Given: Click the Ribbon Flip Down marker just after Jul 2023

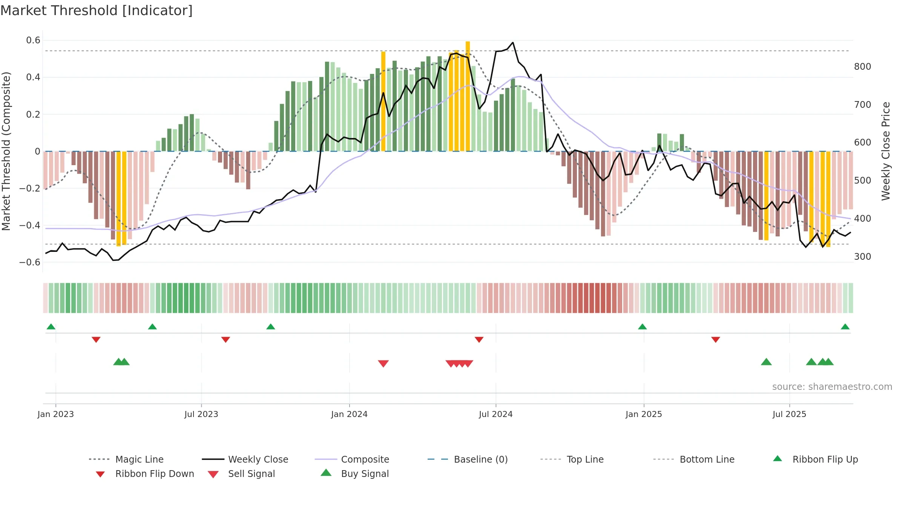Looking at the screenshot, I should point(225,340).
